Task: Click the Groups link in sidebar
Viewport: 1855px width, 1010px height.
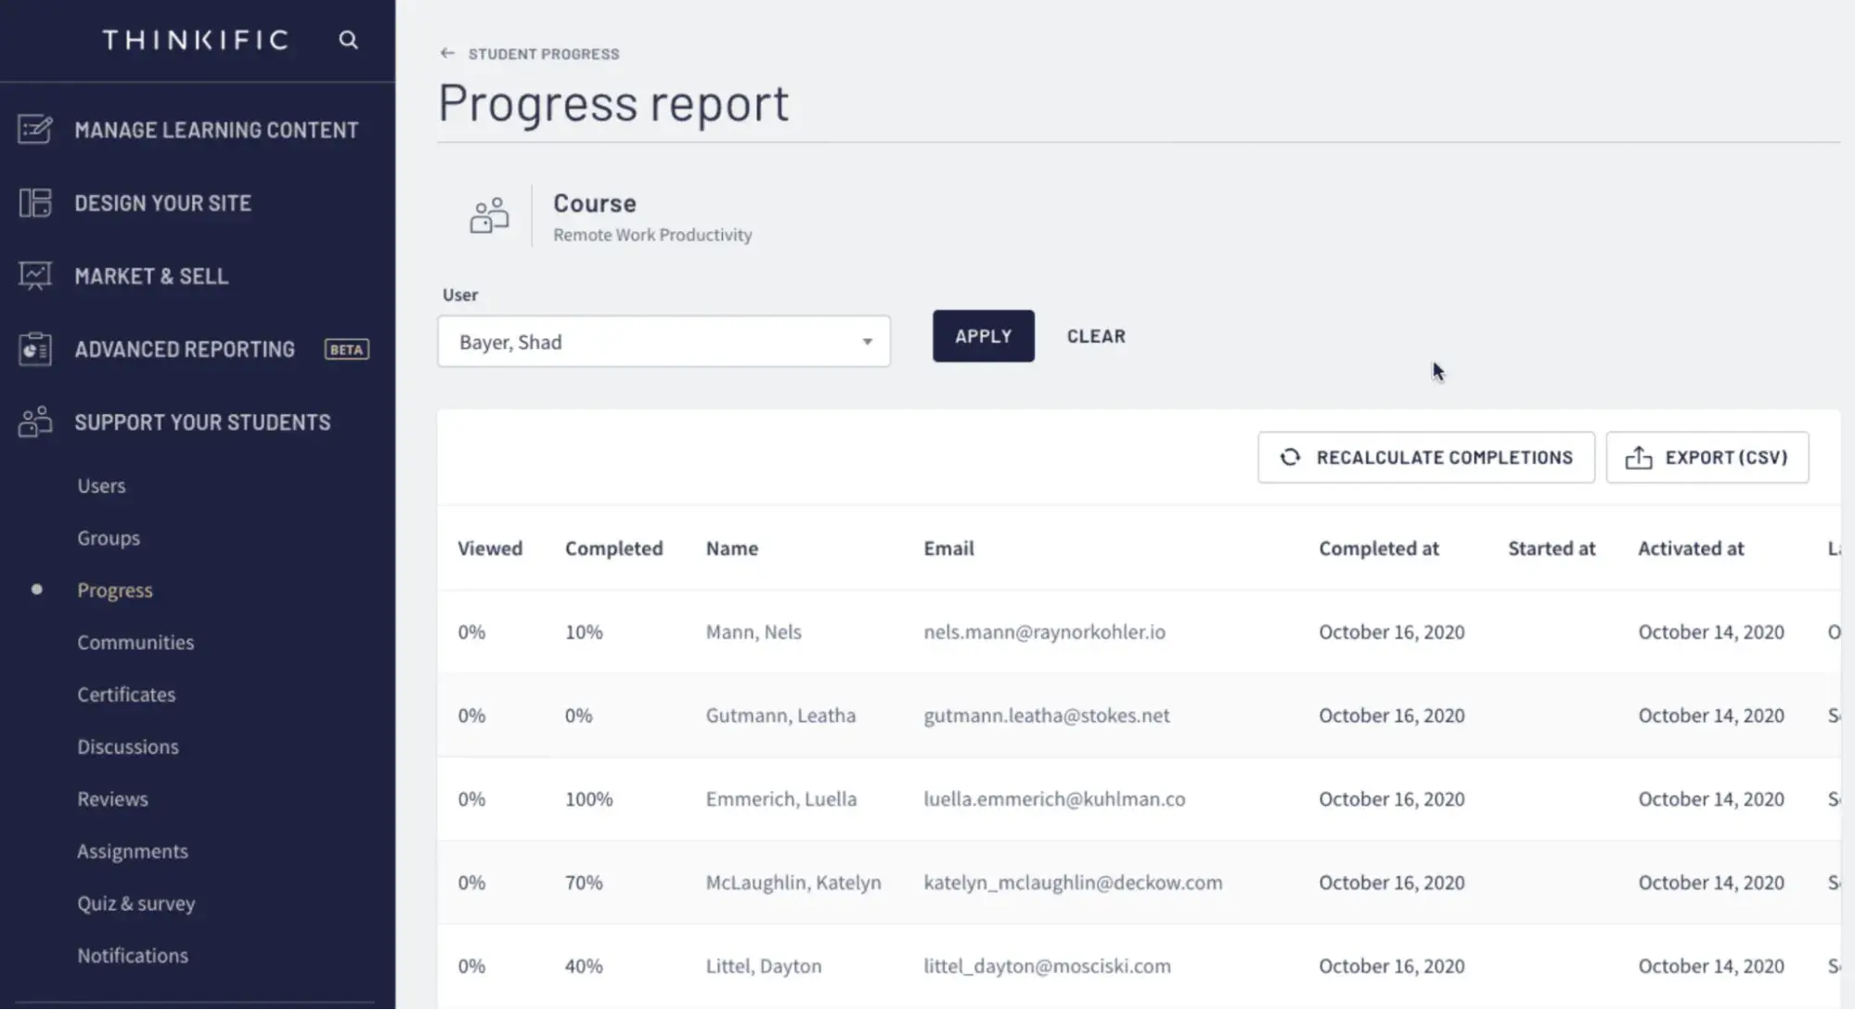Action: tap(109, 537)
